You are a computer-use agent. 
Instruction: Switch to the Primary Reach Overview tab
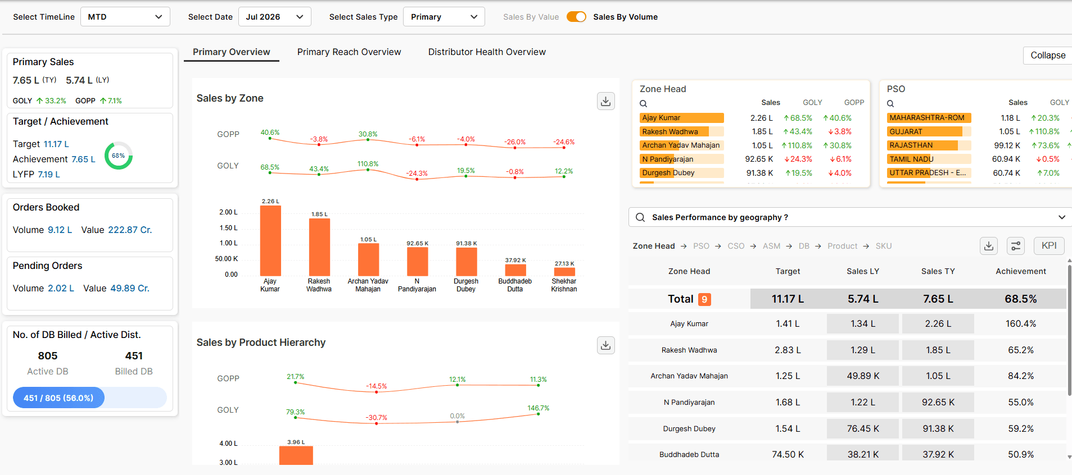tap(349, 52)
